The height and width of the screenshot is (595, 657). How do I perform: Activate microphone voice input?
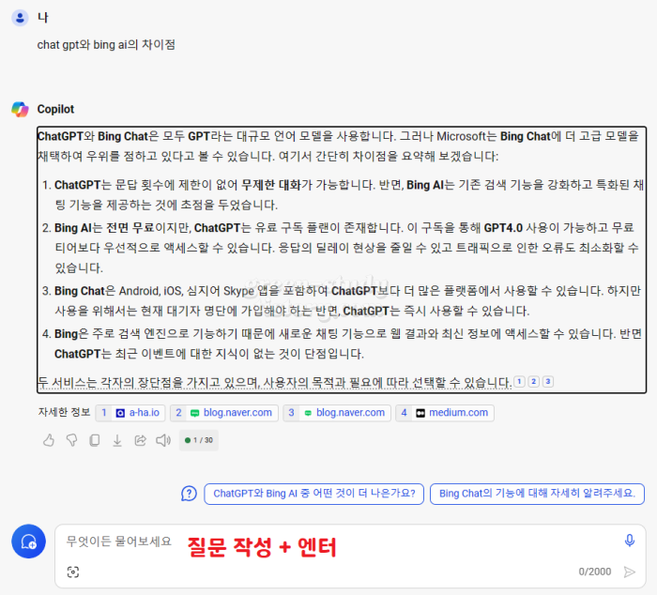[x=630, y=541]
